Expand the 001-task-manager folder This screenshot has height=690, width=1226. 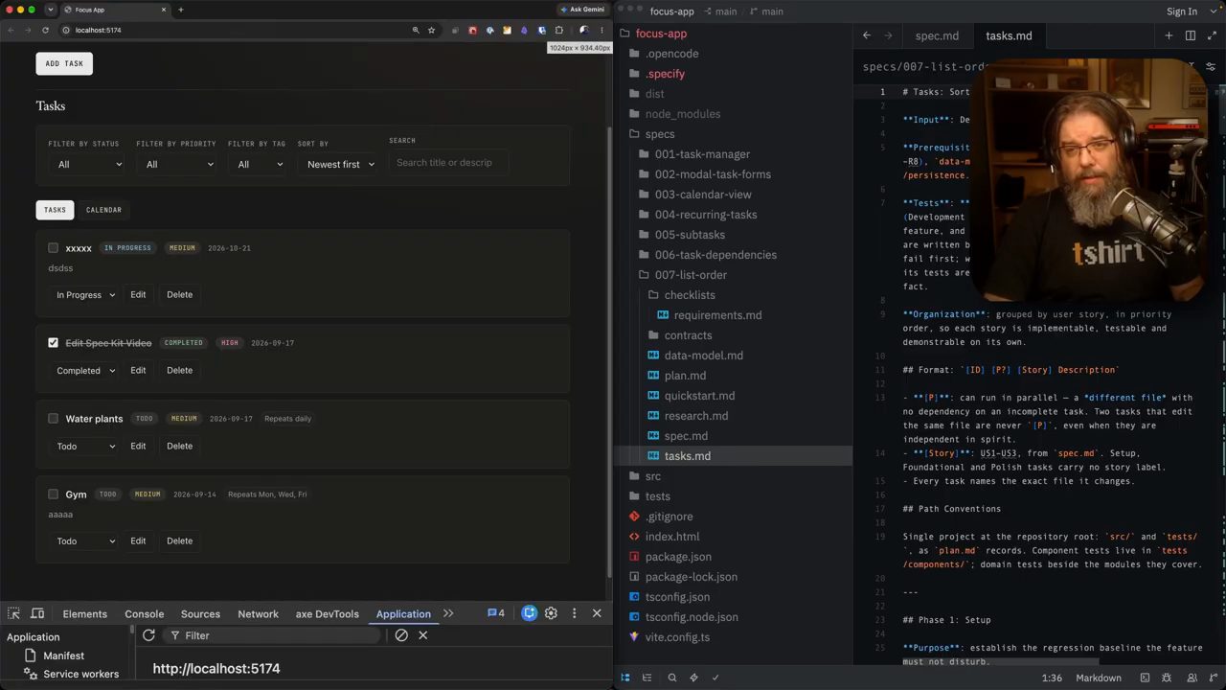pos(701,154)
